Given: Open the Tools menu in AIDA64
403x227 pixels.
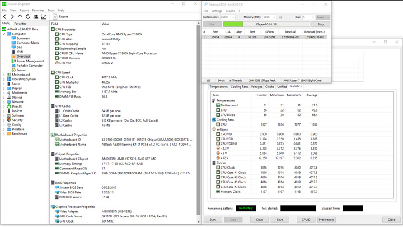Looking at the screenshot, I should coord(51,10).
